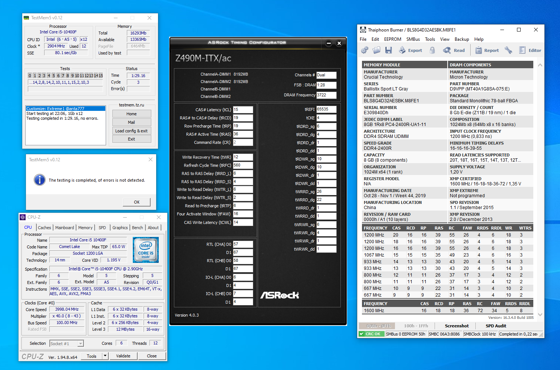The width and height of the screenshot is (560, 370).
Task: Open the Backup menu
Action: click(x=462, y=39)
